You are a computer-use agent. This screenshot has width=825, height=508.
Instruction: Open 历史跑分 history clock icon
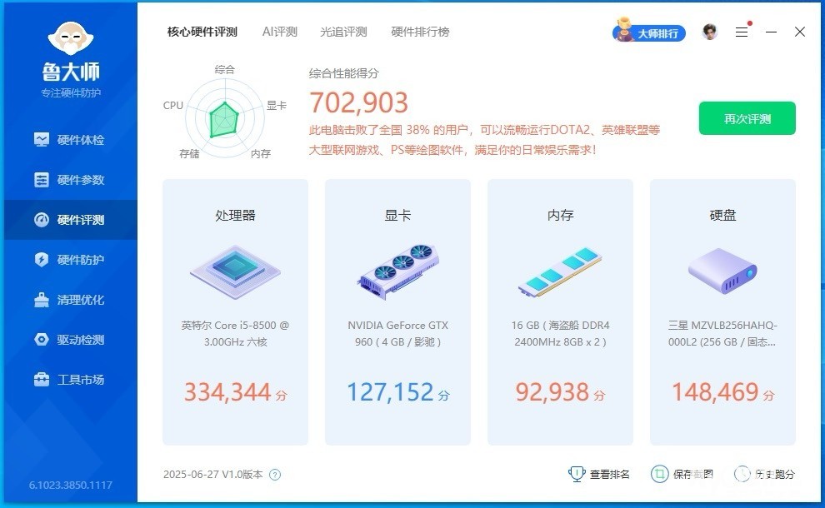click(742, 474)
